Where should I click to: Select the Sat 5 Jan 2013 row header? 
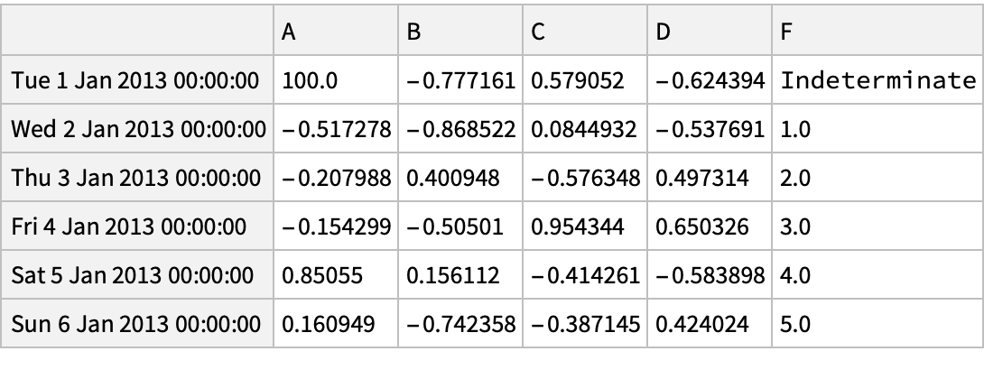[x=137, y=275]
